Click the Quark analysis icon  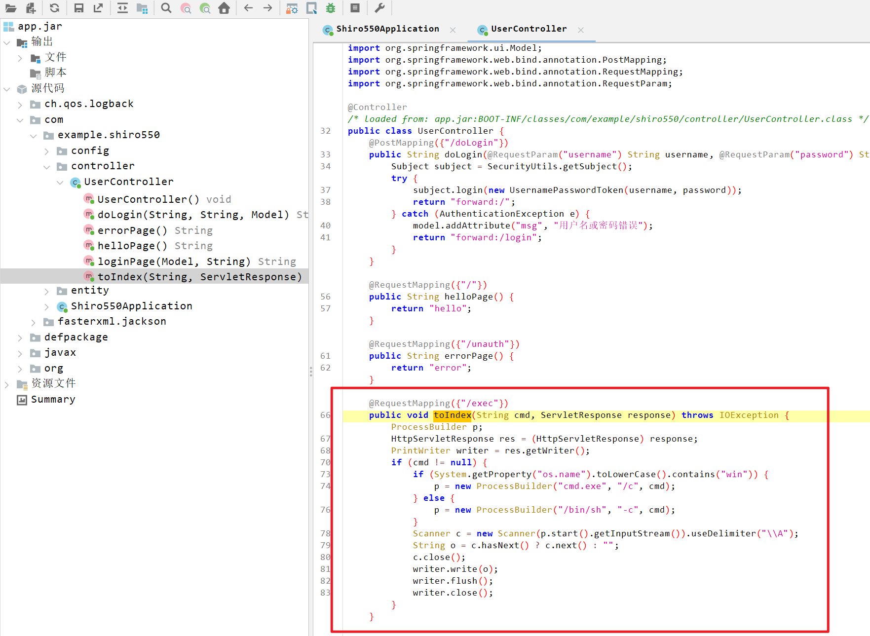click(x=311, y=8)
